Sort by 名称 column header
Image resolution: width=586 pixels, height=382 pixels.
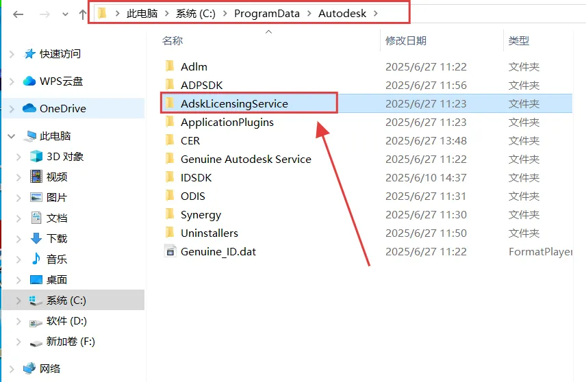pyautogui.click(x=173, y=40)
